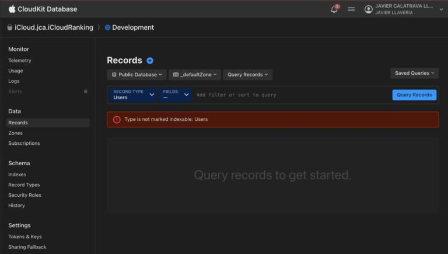The height and width of the screenshot is (254, 448).
Task: Click the Apple logo icon
Action: pyautogui.click(x=12, y=9)
